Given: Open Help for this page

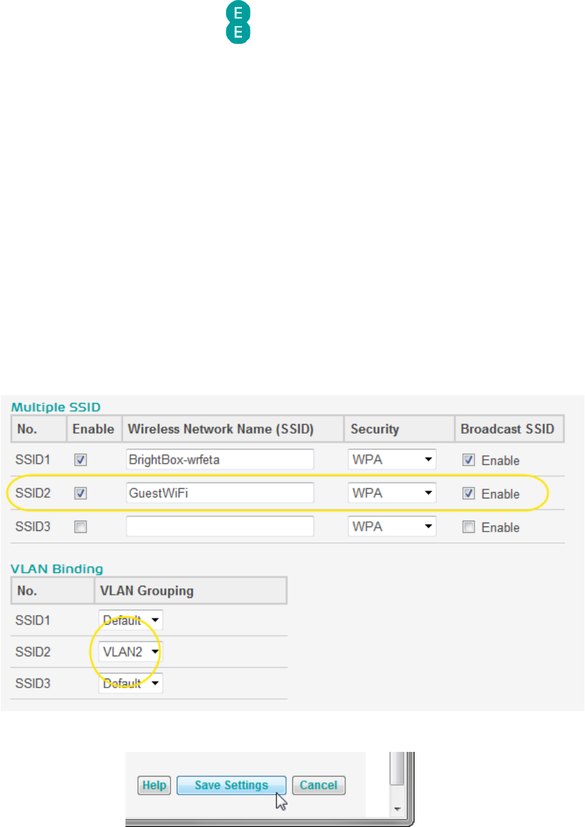Looking at the screenshot, I should tap(154, 786).
